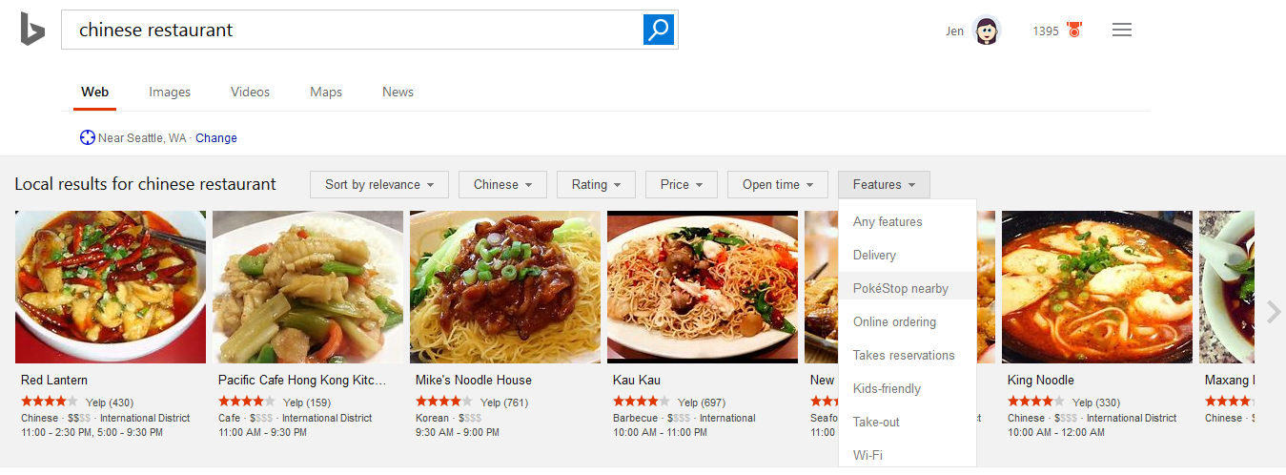Open the Rating filter dropdown
This screenshot has height=475, width=1286.
point(596,185)
